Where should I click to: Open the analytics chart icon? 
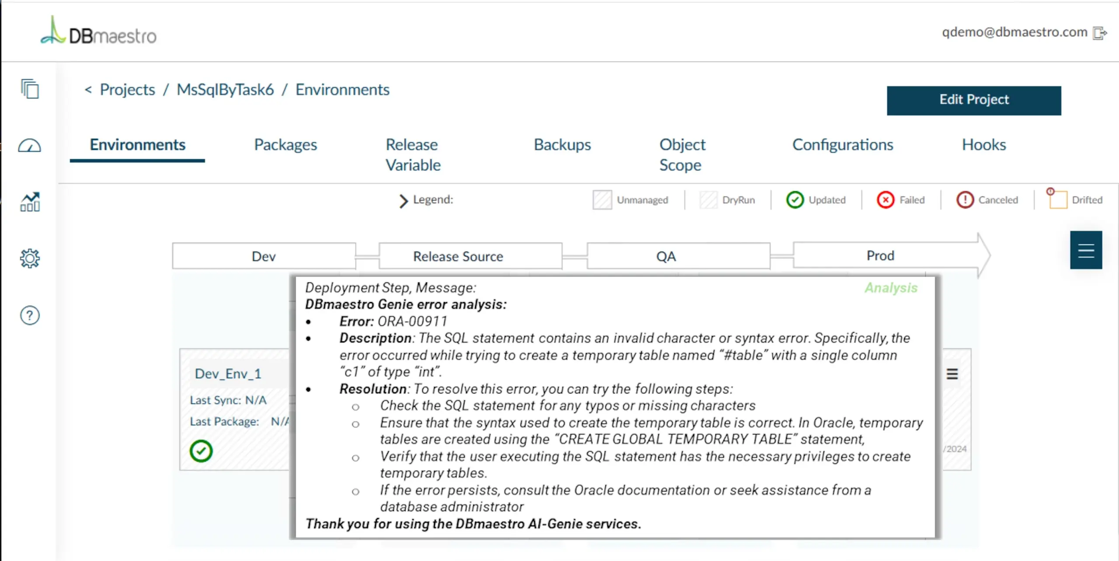coord(30,202)
